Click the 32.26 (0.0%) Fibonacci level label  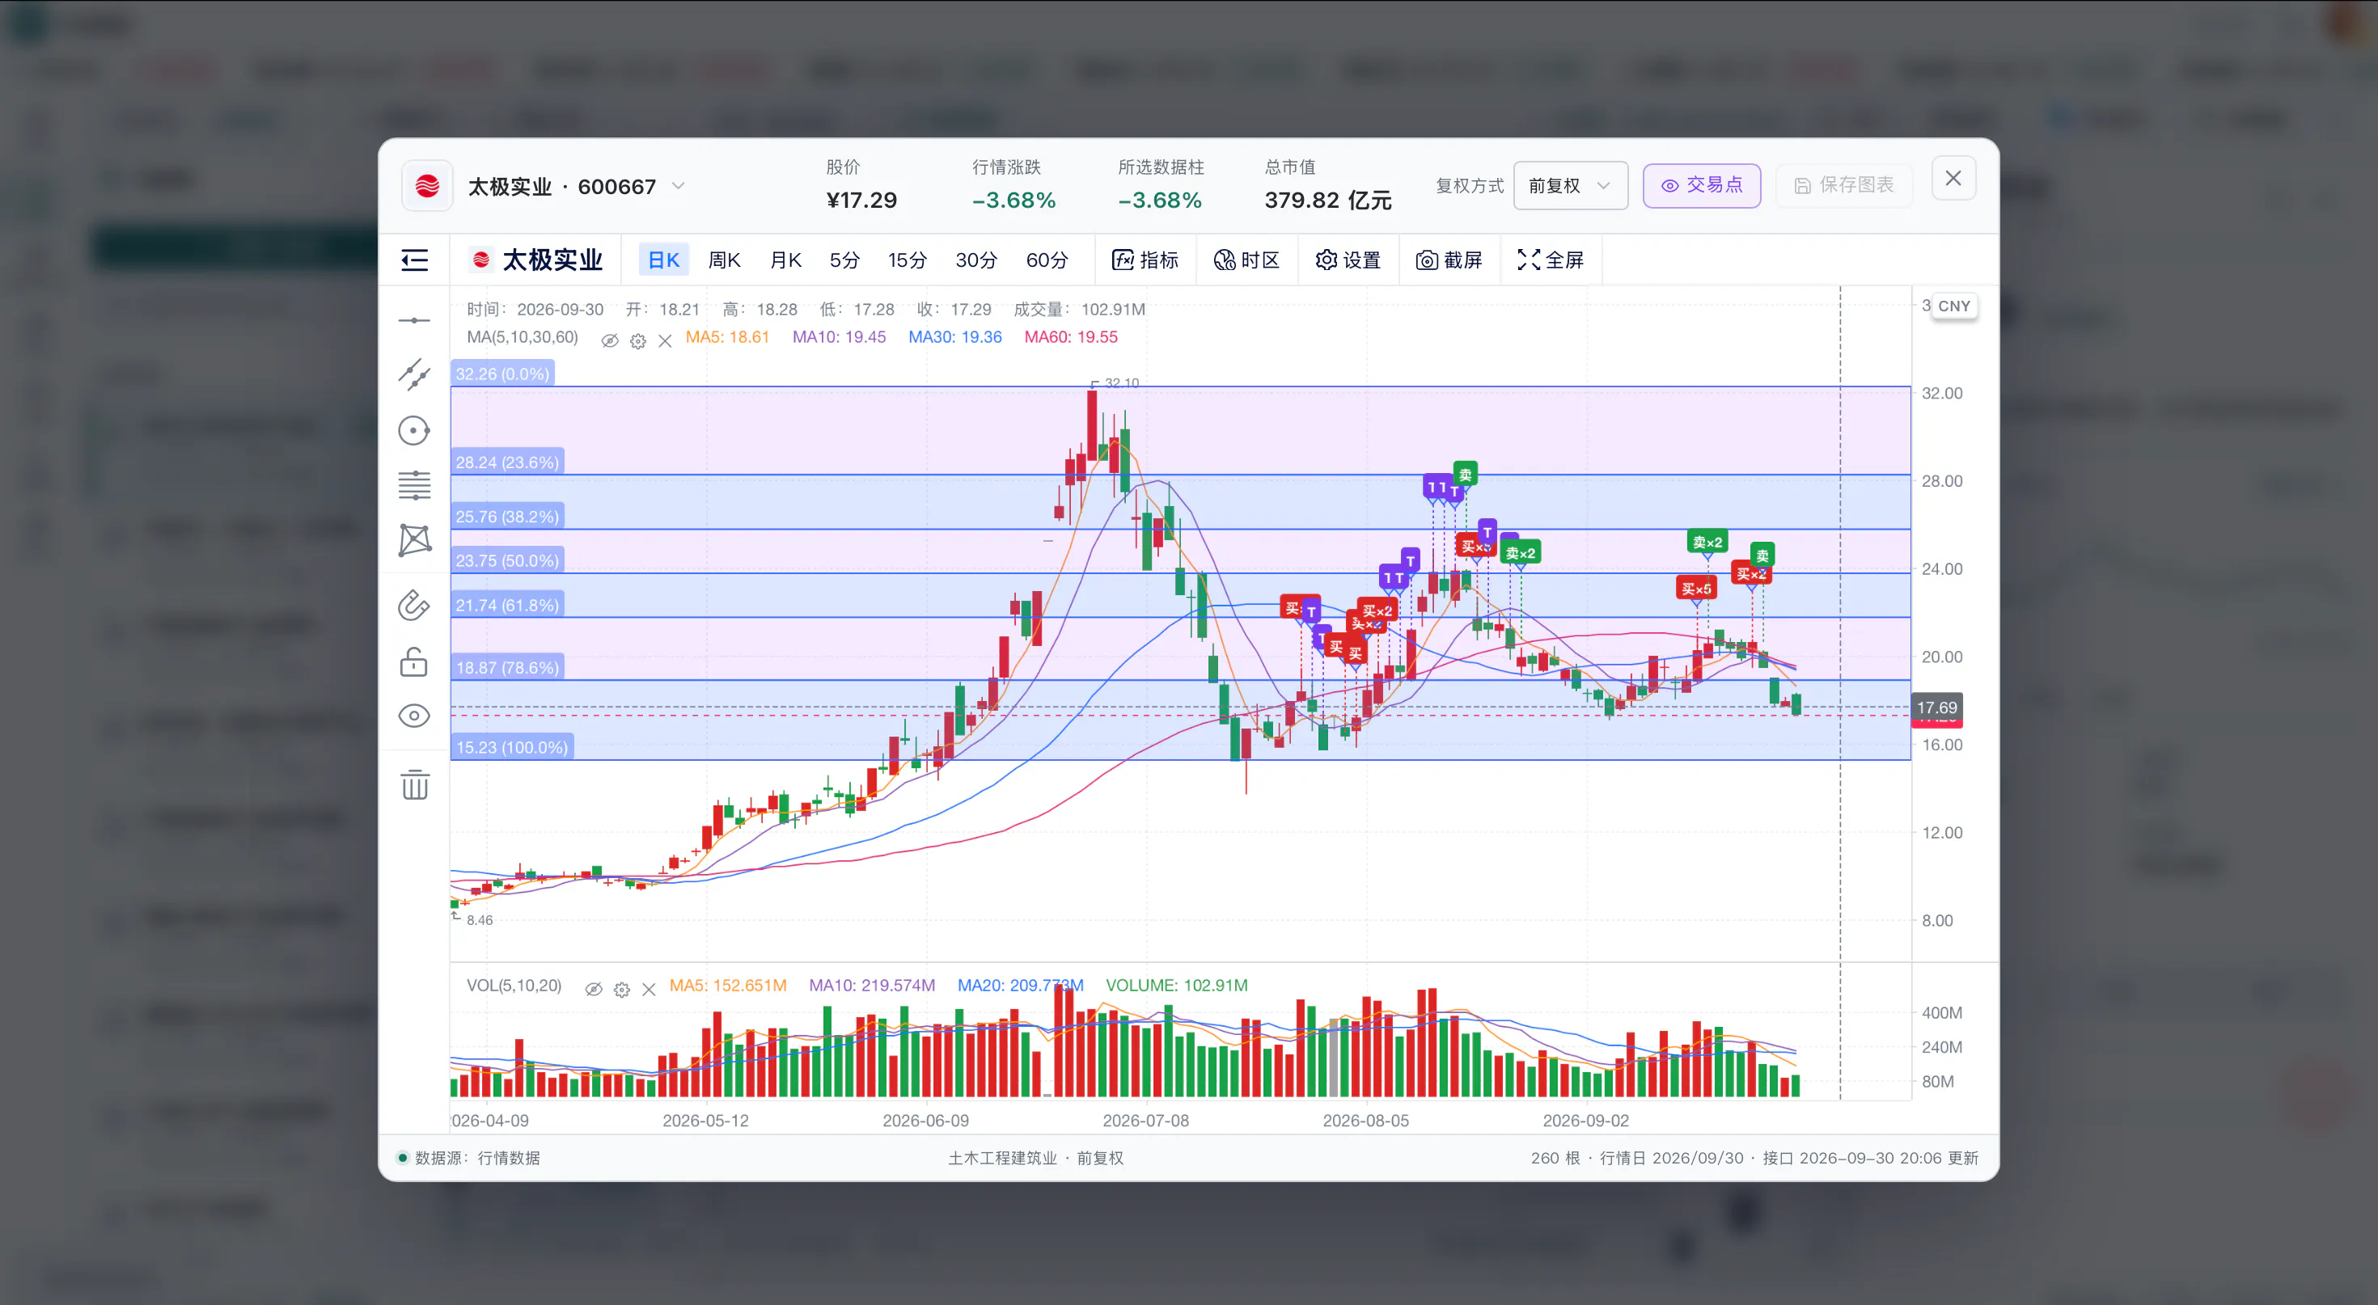point(502,374)
